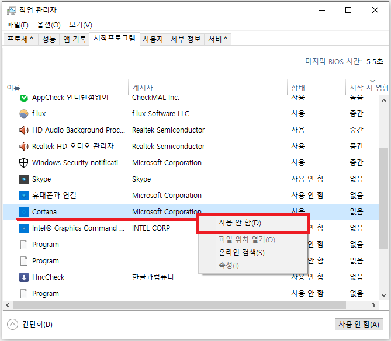Select the Skype row name

point(41,179)
